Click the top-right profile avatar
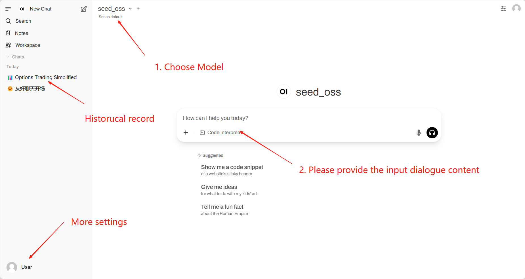The image size is (525, 279). (516, 9)
